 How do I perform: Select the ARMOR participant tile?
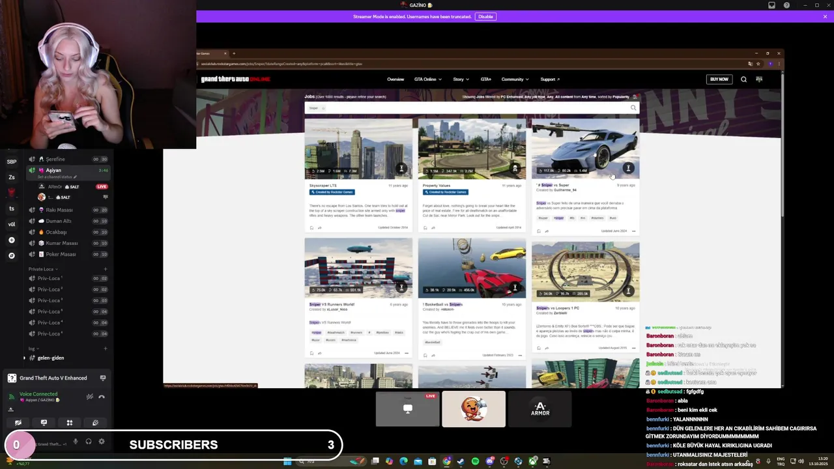coord(540,409)
